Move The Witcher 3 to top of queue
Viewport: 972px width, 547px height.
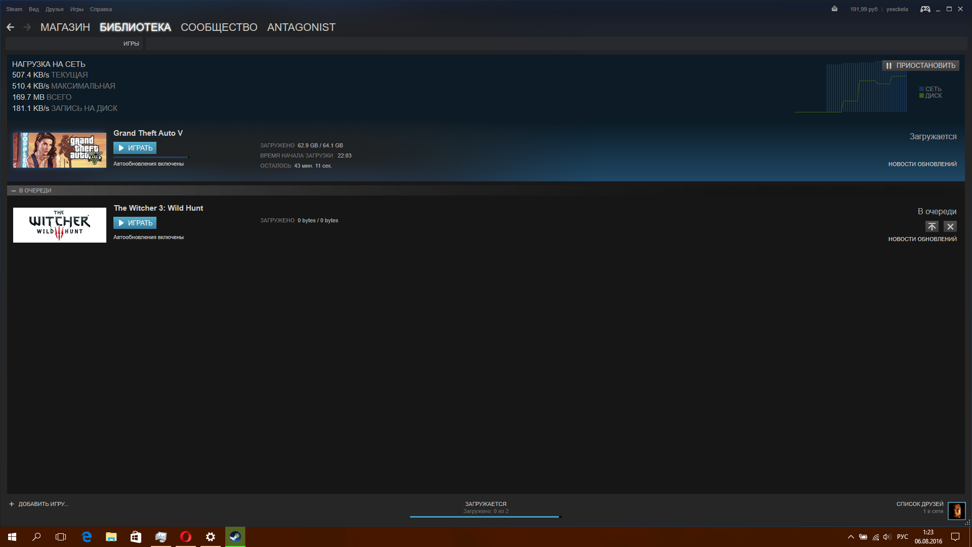pyautogui.click(x=932, y=227)
